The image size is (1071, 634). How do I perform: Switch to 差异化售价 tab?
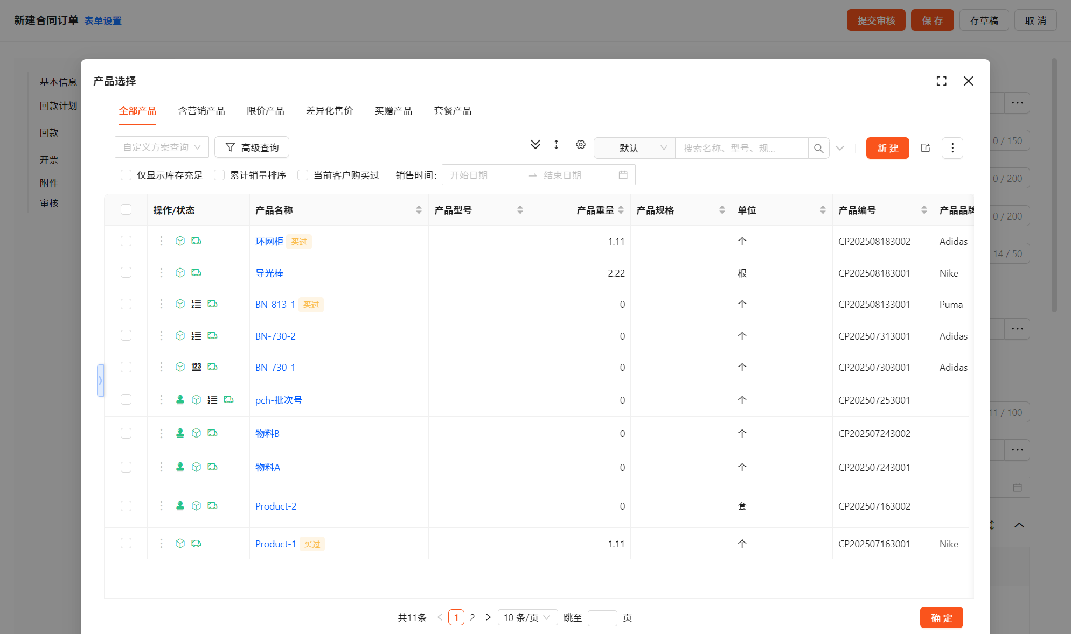[x=330, y=111]
